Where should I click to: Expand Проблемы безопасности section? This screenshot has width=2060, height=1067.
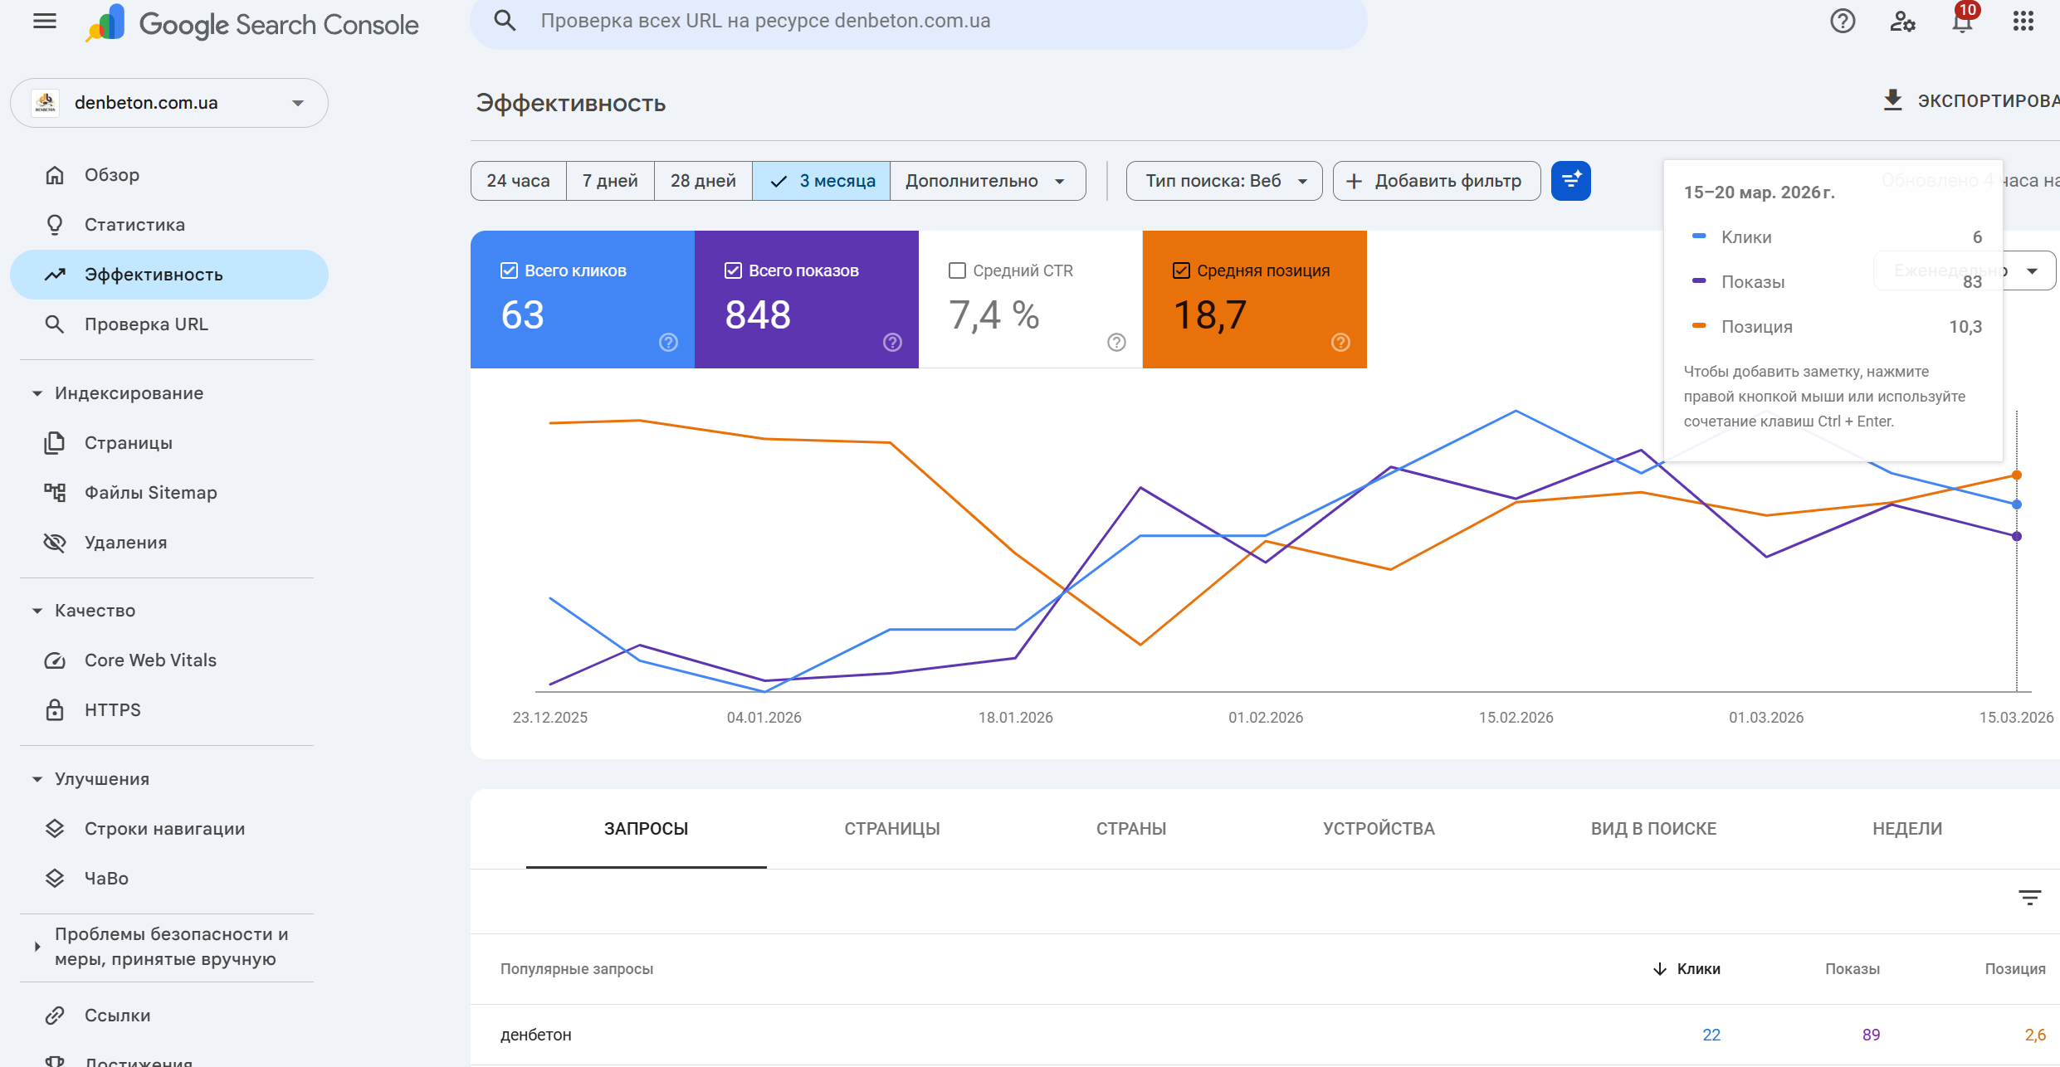click(37, 947)
